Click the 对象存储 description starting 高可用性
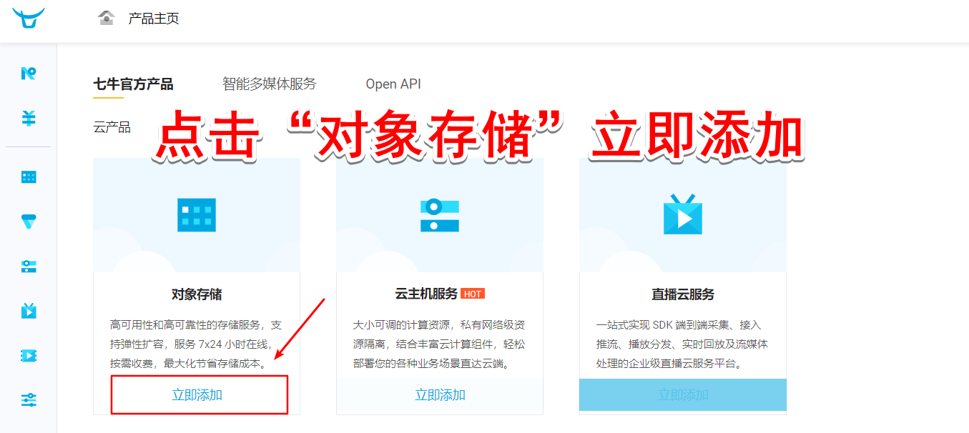This screenshot has height=433, width=969. pyautogui.click(x=196, y=344)
